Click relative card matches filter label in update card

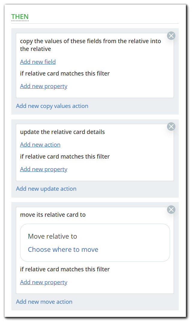65,156
